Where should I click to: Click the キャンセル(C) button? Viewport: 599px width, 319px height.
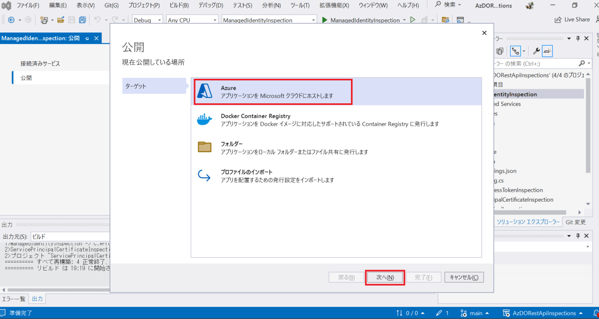tap(464, 278)
